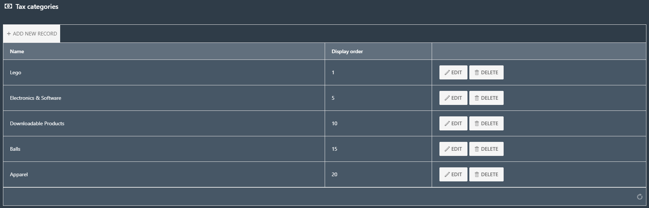Delete the Balls tax category
This screenshot has width=649, height=208.
click(x=486, y=149)
